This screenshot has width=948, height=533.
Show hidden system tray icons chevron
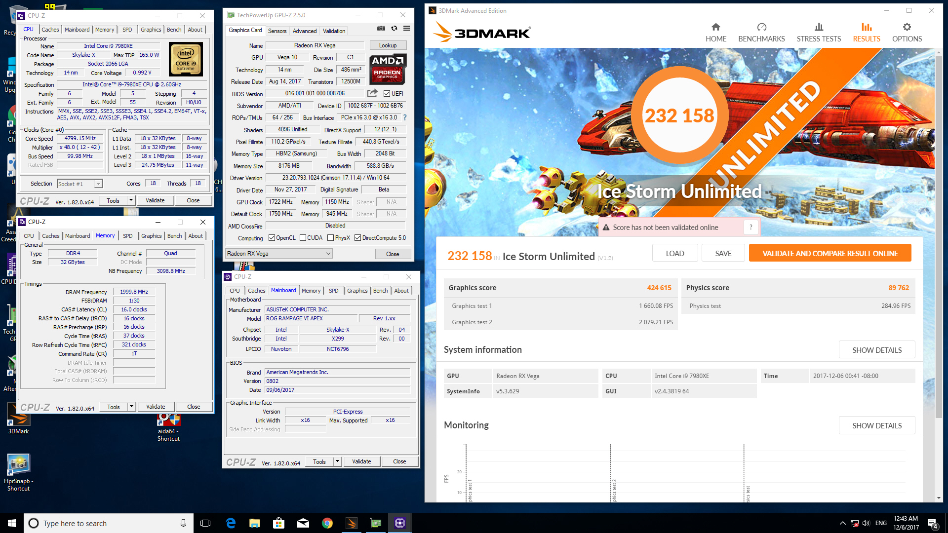click(x=842, y=523)
